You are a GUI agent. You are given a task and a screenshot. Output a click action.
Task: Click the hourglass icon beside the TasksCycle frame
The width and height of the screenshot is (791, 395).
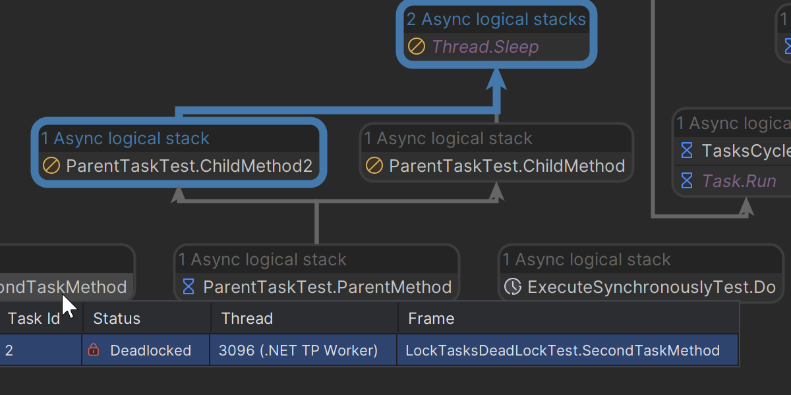[687, 151]
